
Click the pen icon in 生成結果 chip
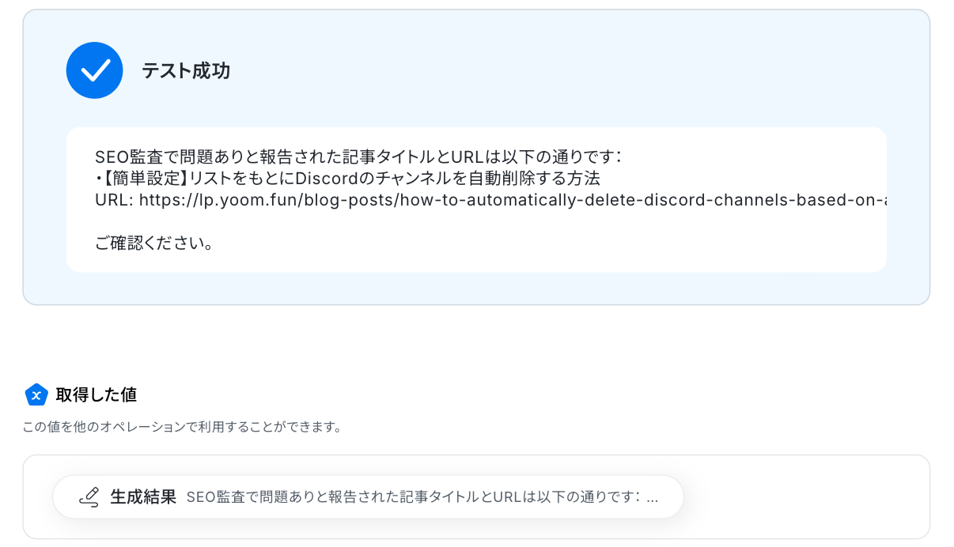tap(89, 497)
